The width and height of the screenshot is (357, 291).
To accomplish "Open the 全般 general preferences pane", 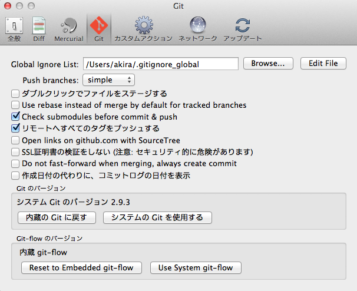I will click(x=14, y=29).
